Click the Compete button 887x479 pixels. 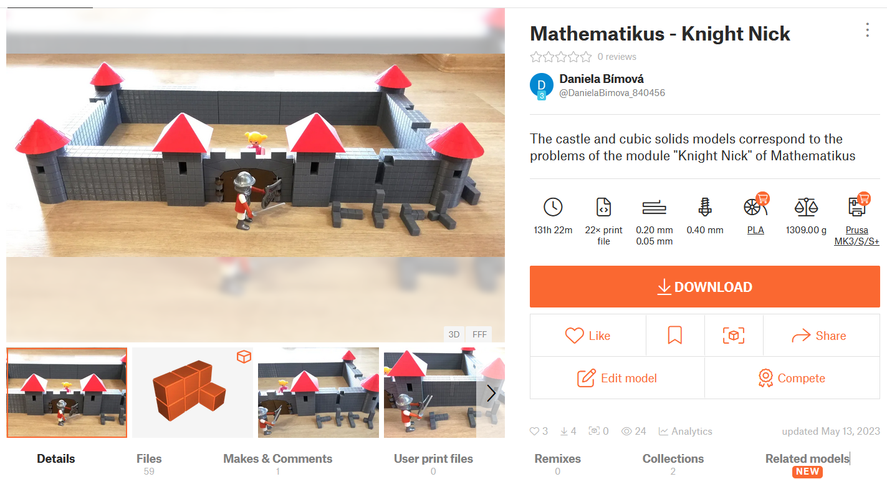click(792, 378)
